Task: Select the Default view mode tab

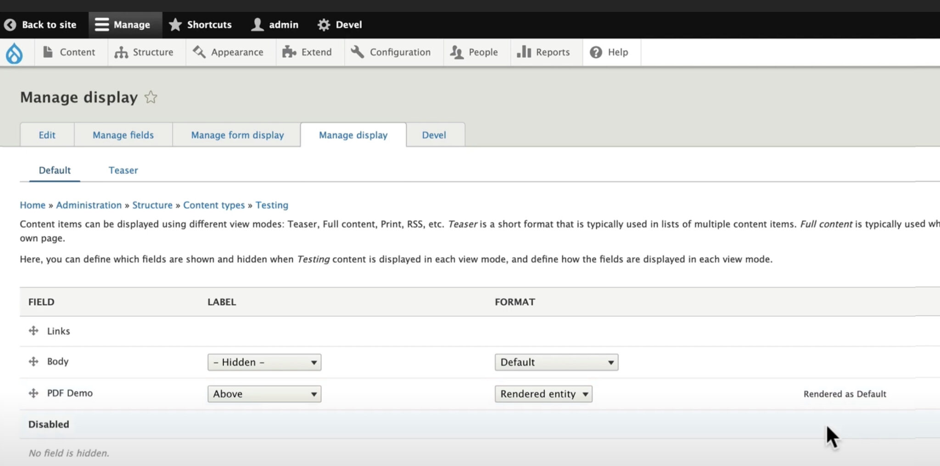Action: (55, 170)
